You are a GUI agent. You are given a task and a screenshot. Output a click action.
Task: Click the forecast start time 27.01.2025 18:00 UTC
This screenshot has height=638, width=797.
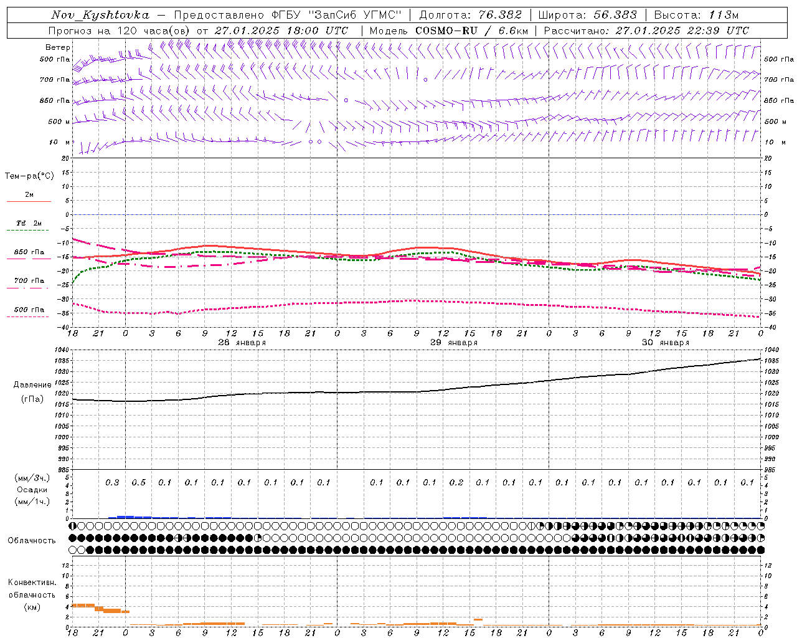[x=281, y=31]
